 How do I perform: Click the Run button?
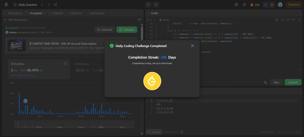click(x=276, y=82)
